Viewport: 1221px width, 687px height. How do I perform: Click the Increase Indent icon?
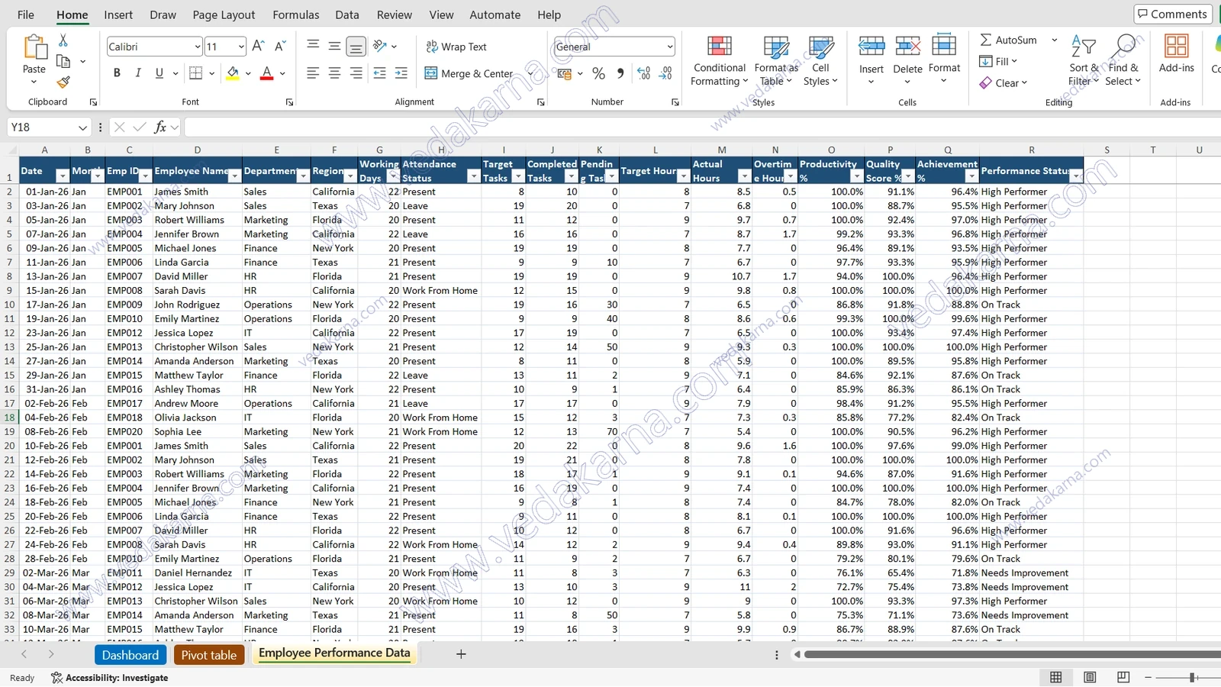(x=401, y=73)
